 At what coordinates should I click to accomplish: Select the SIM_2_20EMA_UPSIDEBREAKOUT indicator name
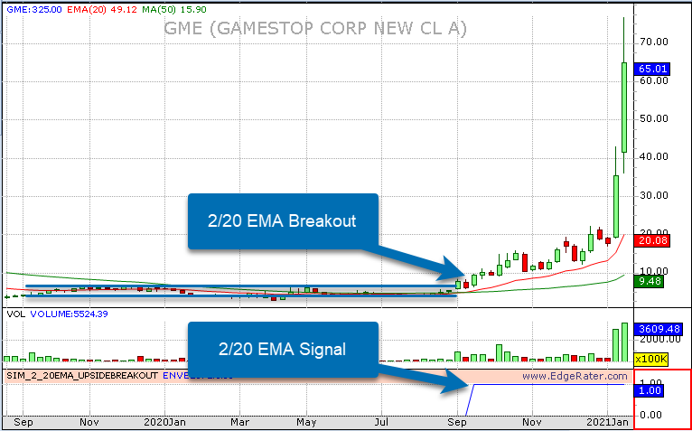82,376
